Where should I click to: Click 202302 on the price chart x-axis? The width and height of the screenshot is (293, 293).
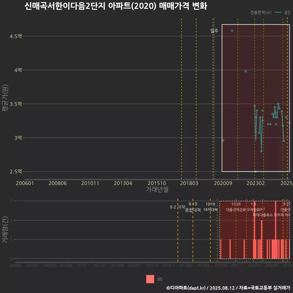pos(256,183)
